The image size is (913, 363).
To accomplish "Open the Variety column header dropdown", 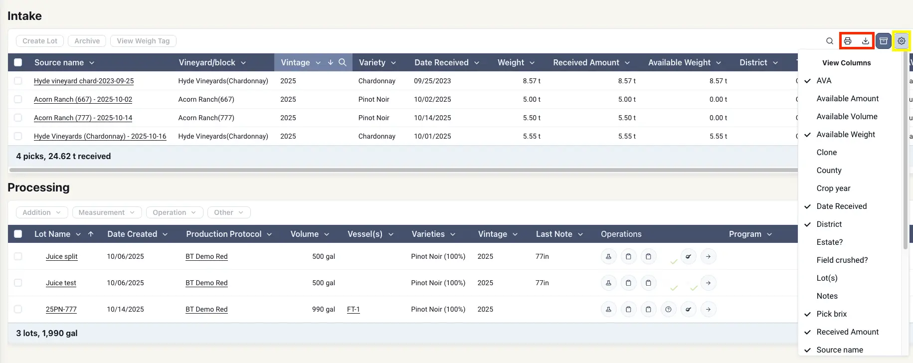I will click(x=393, y=63).
